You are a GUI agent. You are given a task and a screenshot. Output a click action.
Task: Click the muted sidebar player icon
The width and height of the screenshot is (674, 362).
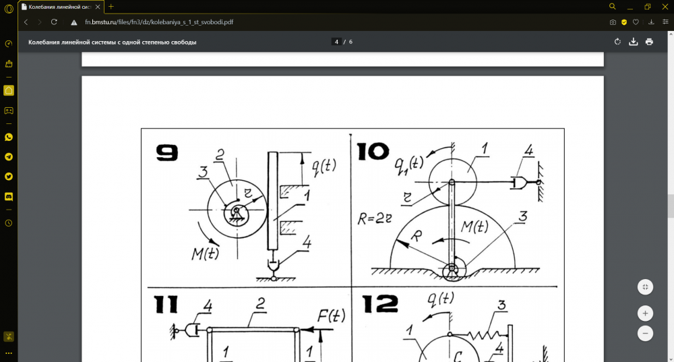[9, 336]
